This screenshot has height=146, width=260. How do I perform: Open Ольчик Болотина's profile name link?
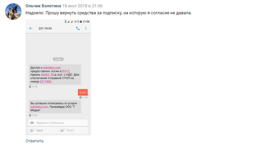tap(43, 6)
